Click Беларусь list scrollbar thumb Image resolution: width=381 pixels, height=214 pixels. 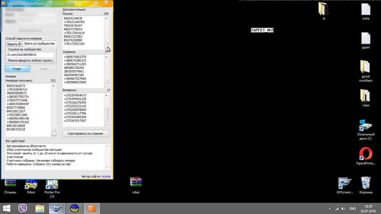pos(107,115)
